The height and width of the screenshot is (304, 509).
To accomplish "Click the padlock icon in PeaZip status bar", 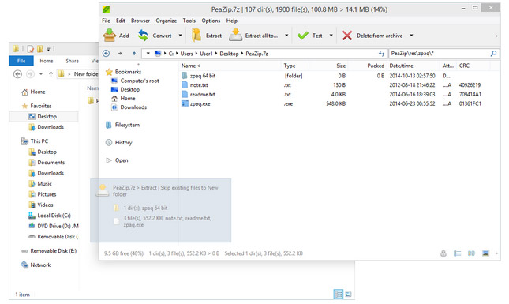I will [443, 253].
